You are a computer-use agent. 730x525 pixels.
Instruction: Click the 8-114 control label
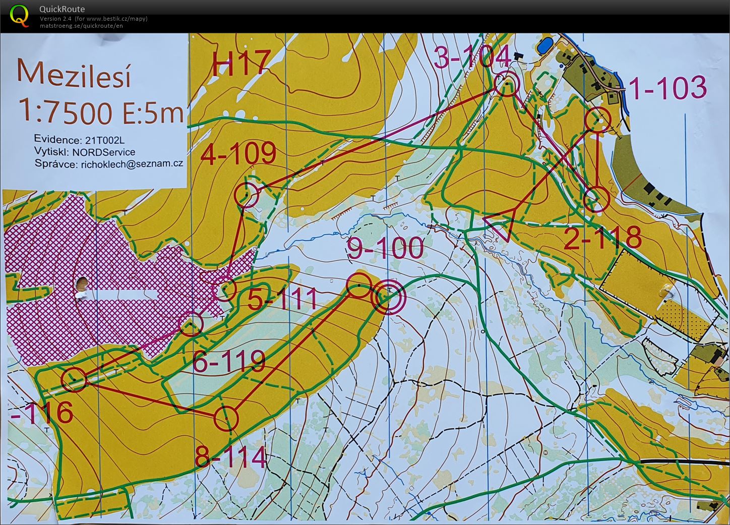230,457
